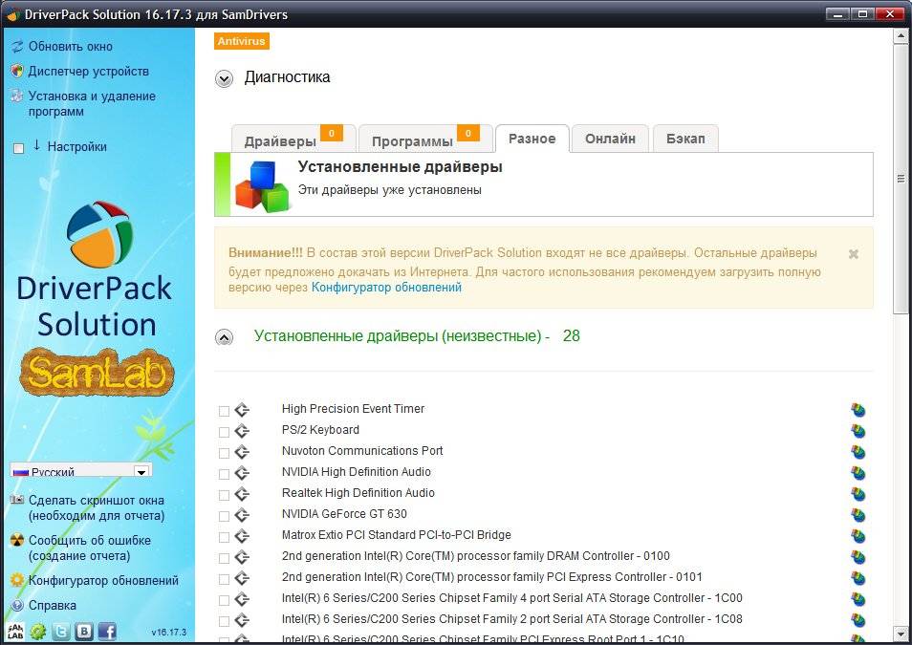912x645 pixels.
Task: Click the vertical scrollbar thumb
Action: [x=901, y=179]
